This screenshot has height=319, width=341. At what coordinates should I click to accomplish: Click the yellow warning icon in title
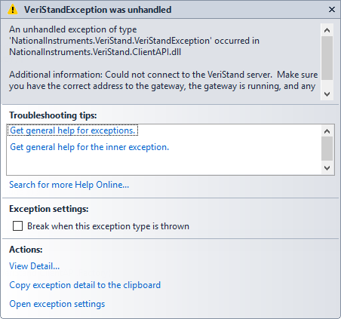point(12,10)
